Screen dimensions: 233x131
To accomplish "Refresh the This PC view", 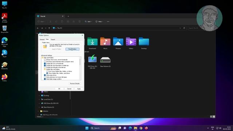I will (x=184, y=28).
